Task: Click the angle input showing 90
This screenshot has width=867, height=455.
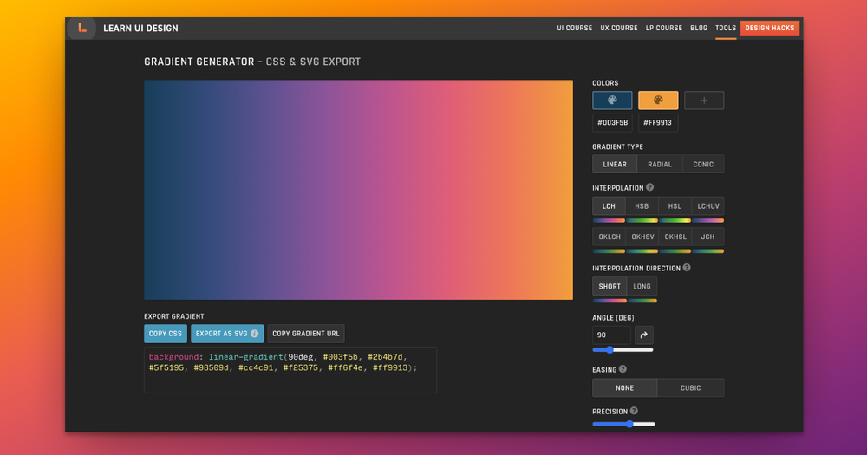Action: click(x=611, y=335)
